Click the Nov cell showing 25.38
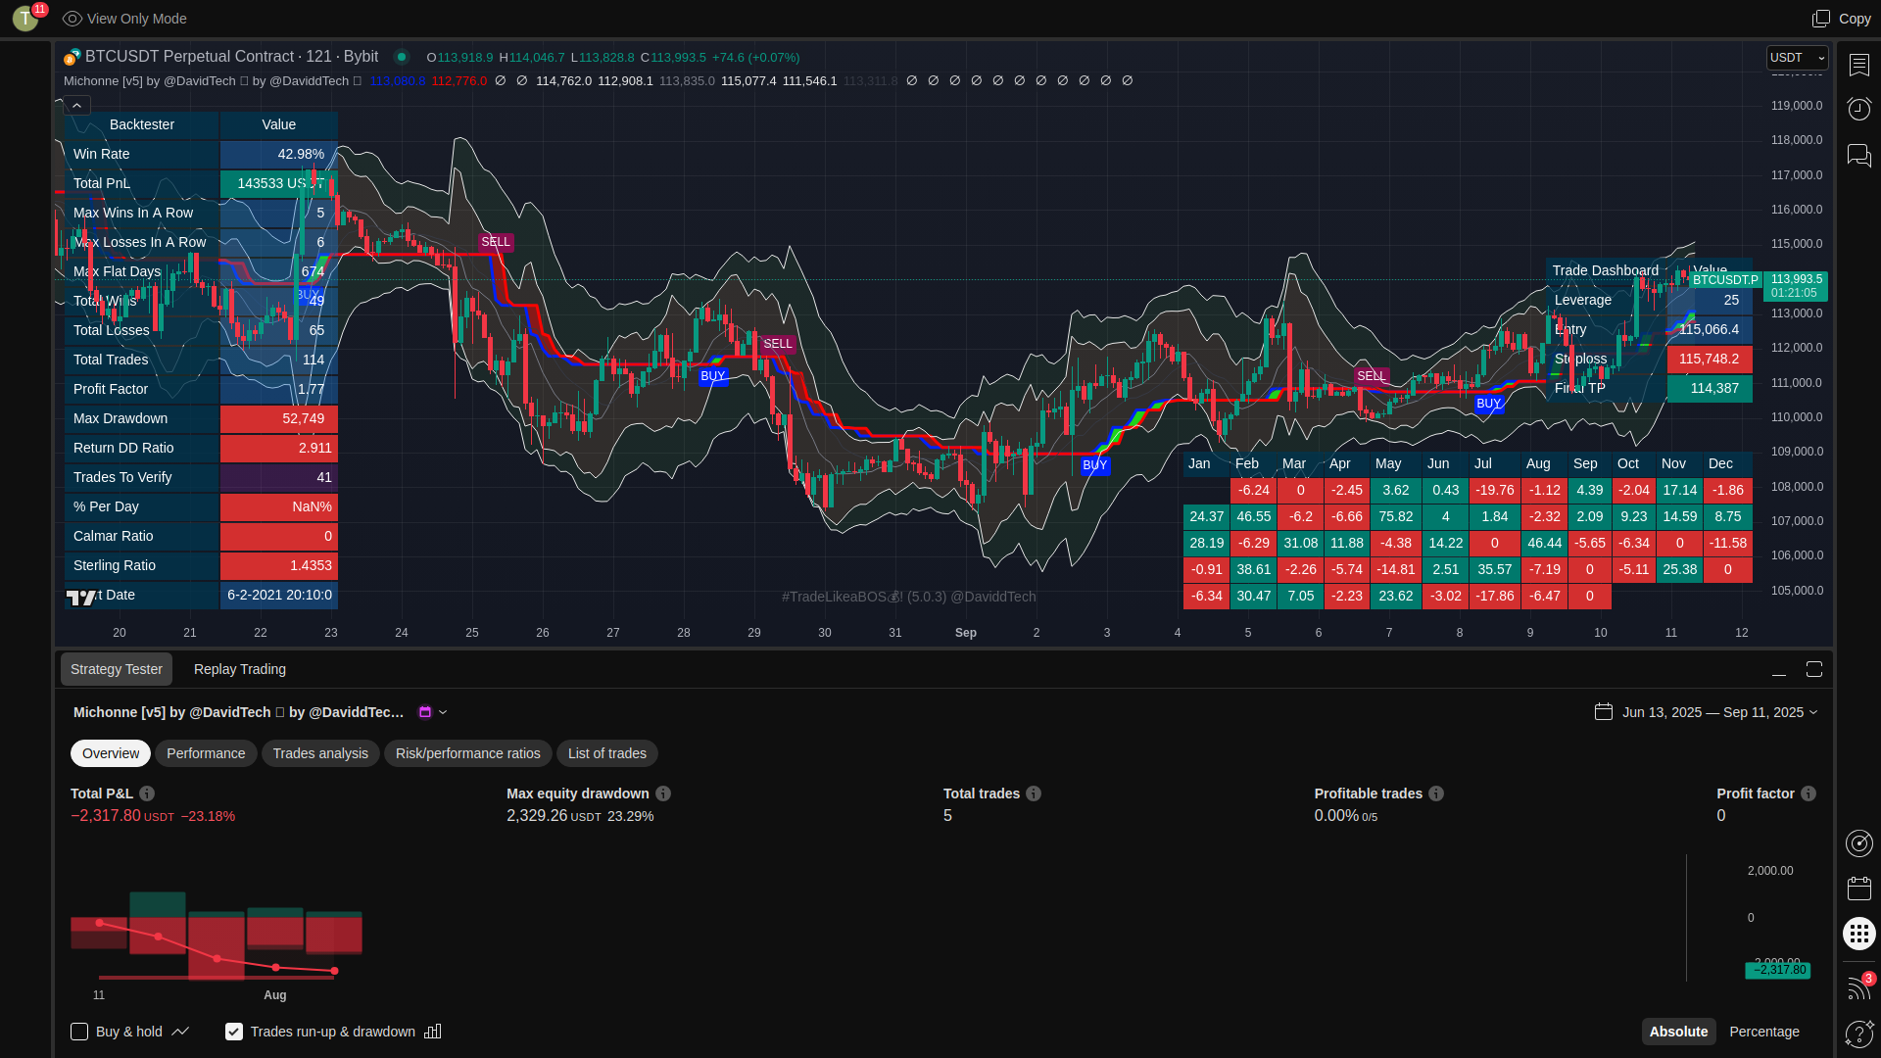Screen dimensions: 1881x1058 point(1679,569)
